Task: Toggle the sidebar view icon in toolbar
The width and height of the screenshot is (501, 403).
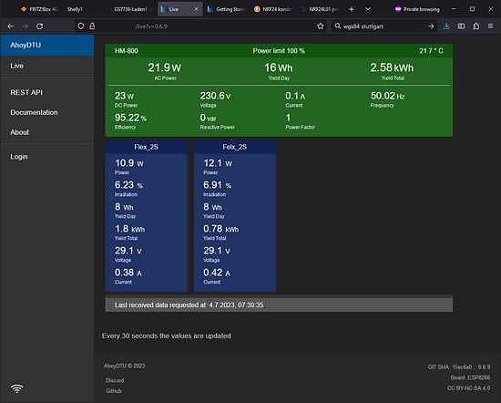Action: tap(461, 26)
